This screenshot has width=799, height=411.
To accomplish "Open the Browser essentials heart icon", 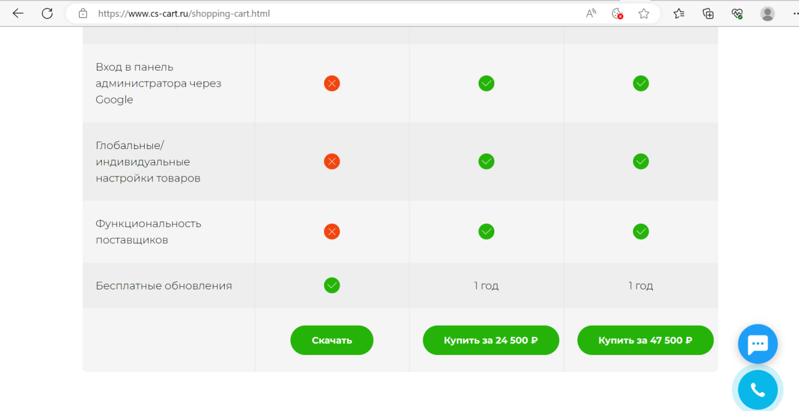I will coord(737,13).
